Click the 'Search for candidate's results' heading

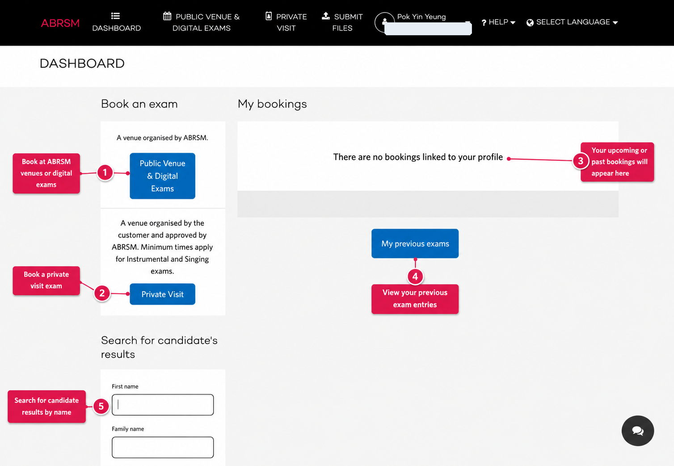point(159,347)
